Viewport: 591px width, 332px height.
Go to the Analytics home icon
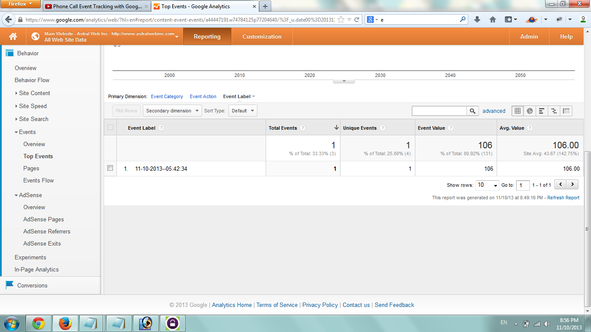click(x=13, y=36)
